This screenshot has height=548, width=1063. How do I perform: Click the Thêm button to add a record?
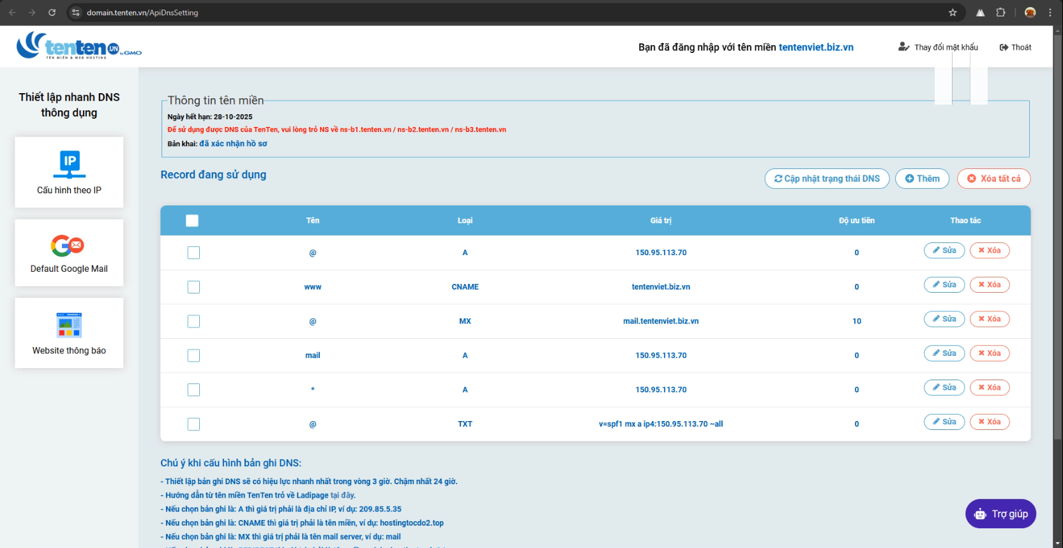[x=922, y=179]
